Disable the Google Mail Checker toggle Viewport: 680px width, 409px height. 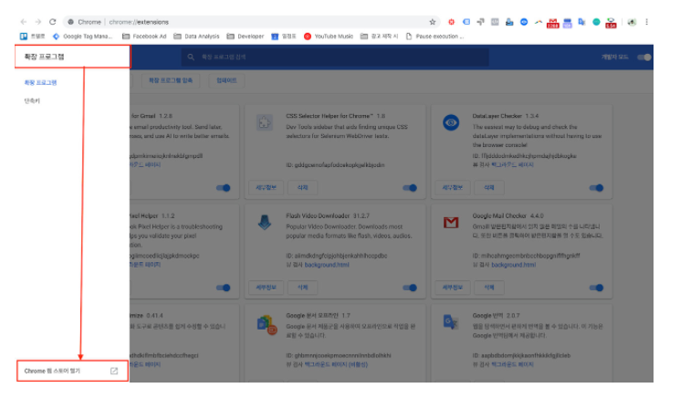[596, 288]
